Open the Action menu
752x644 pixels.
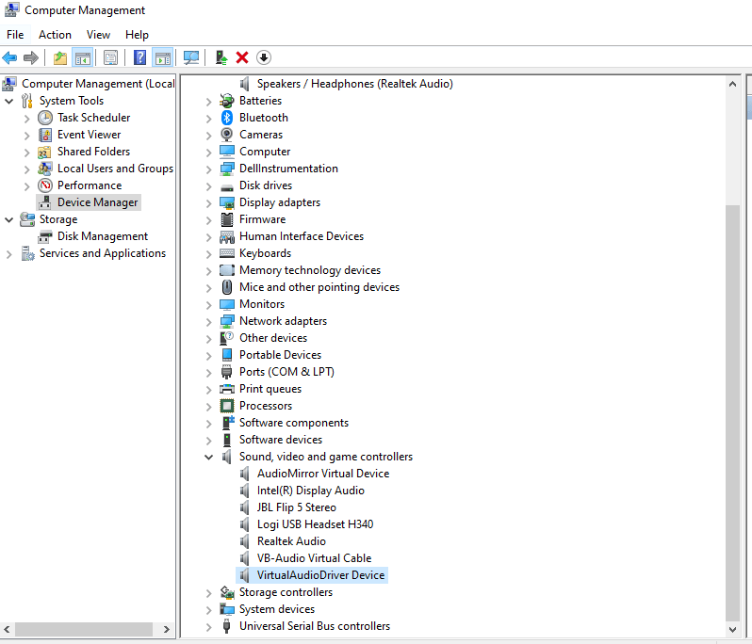[55, 35]
